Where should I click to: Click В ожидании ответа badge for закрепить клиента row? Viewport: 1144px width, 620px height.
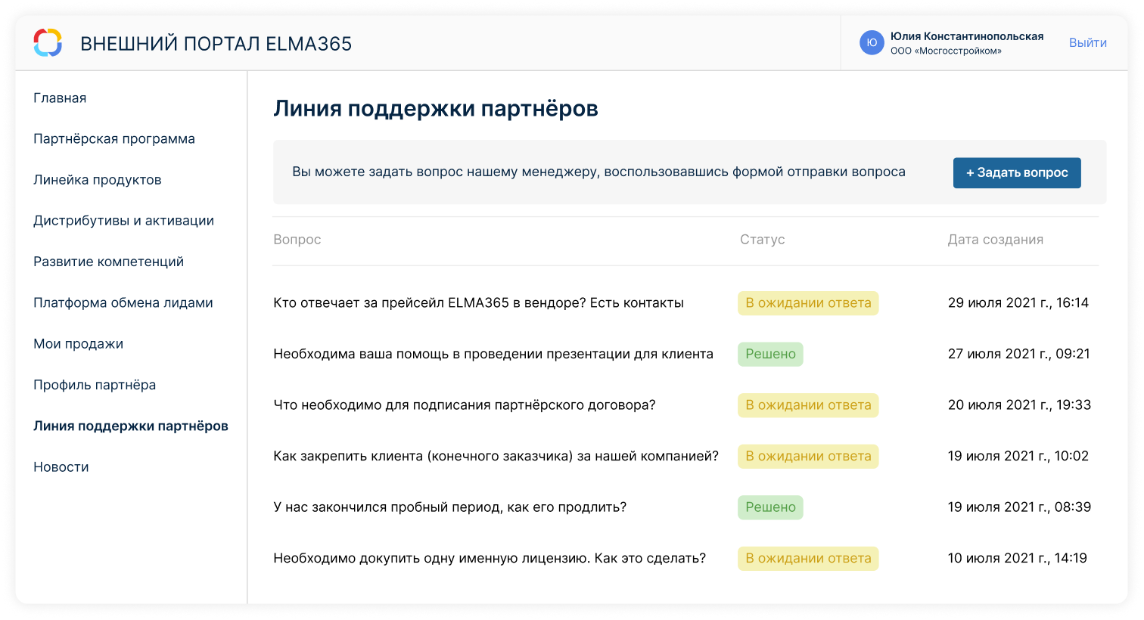click(808, 456)
